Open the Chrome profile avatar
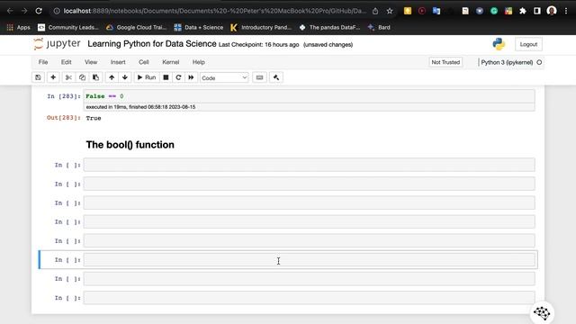Screen dimensions: 576x324 tap(552, 11)
